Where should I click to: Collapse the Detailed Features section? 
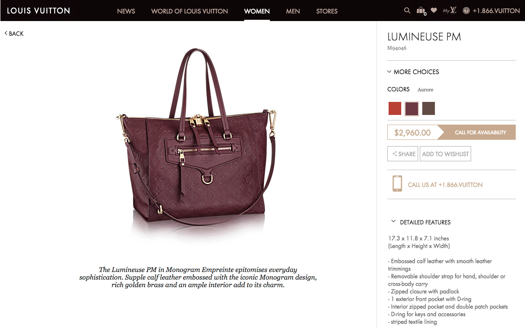[x=421, y=222]
